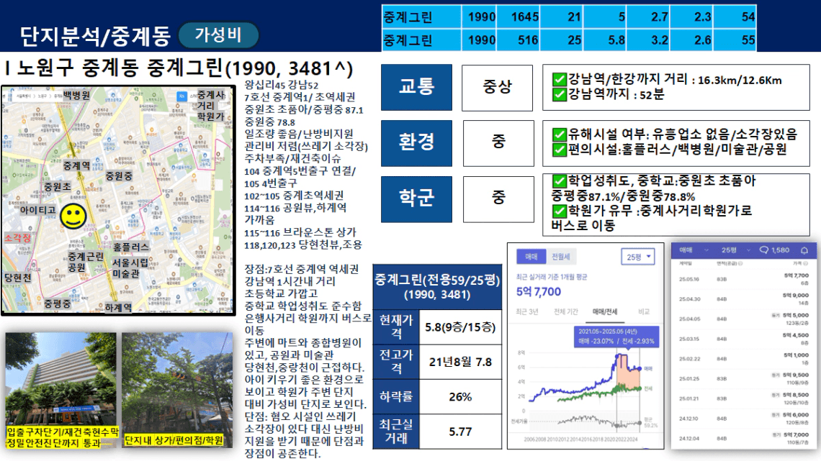
Task: Select the 25.02.22 transaction row
Action: (743, 359)
